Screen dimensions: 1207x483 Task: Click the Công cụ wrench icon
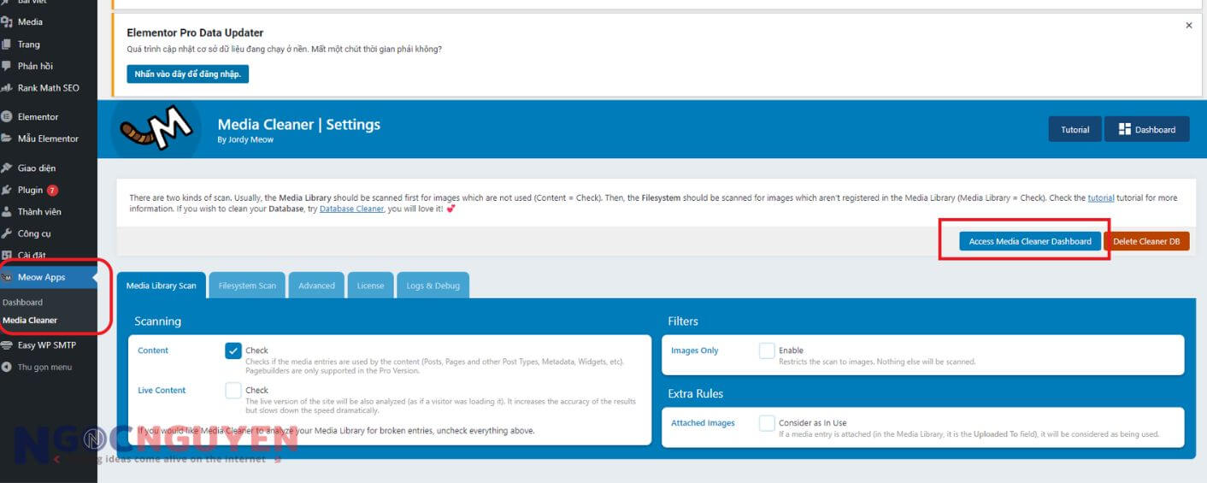pyautogui.click(x=7, y=233)
